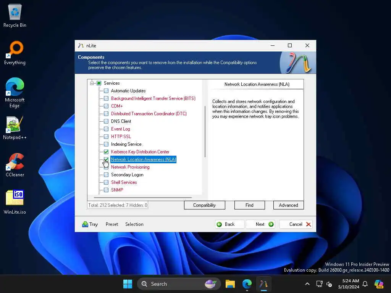Proceed with the Next button
The image size is (391, 293).
[x=260, y=224]
